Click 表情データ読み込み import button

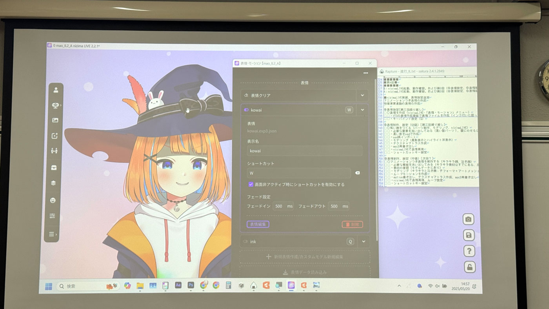click(x=305, y=272)
